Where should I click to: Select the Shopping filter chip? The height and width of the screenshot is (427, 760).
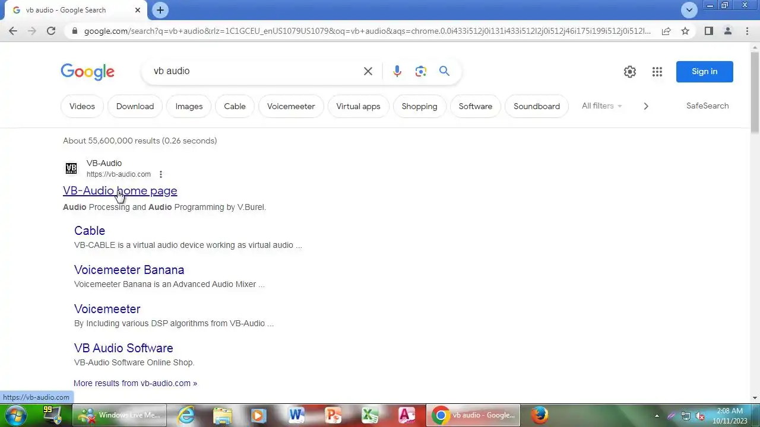tap(419, 106)
